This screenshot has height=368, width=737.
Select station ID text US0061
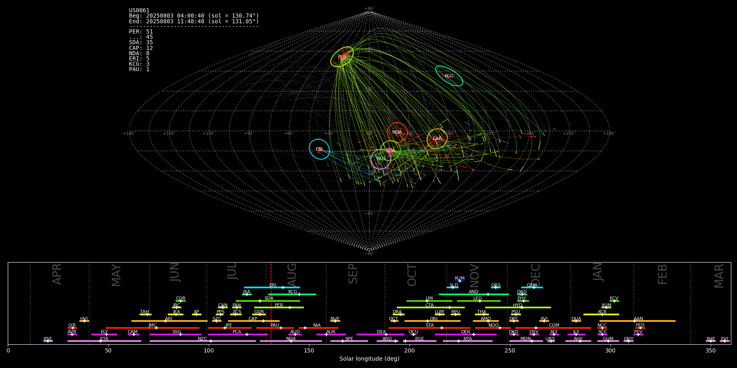click(x=139, y=11)
